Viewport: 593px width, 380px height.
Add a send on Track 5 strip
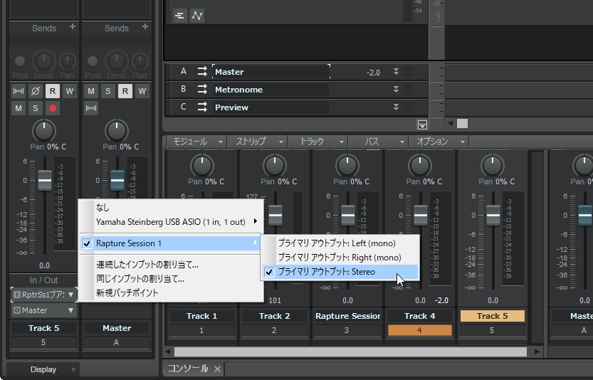coord(72,27)
